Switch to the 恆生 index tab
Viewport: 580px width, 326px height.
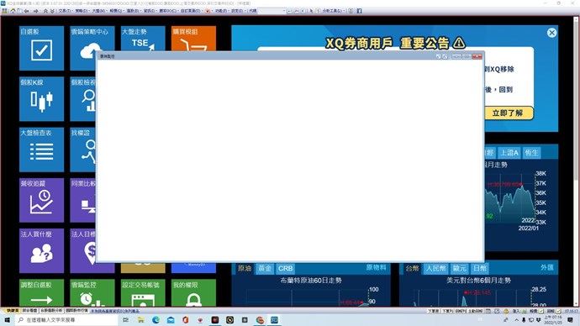[531, 153]
